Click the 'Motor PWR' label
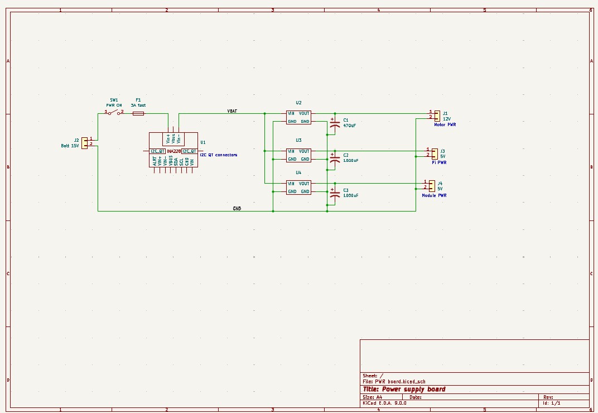Viewport: 598px width, 413px height. click(445, 125)
